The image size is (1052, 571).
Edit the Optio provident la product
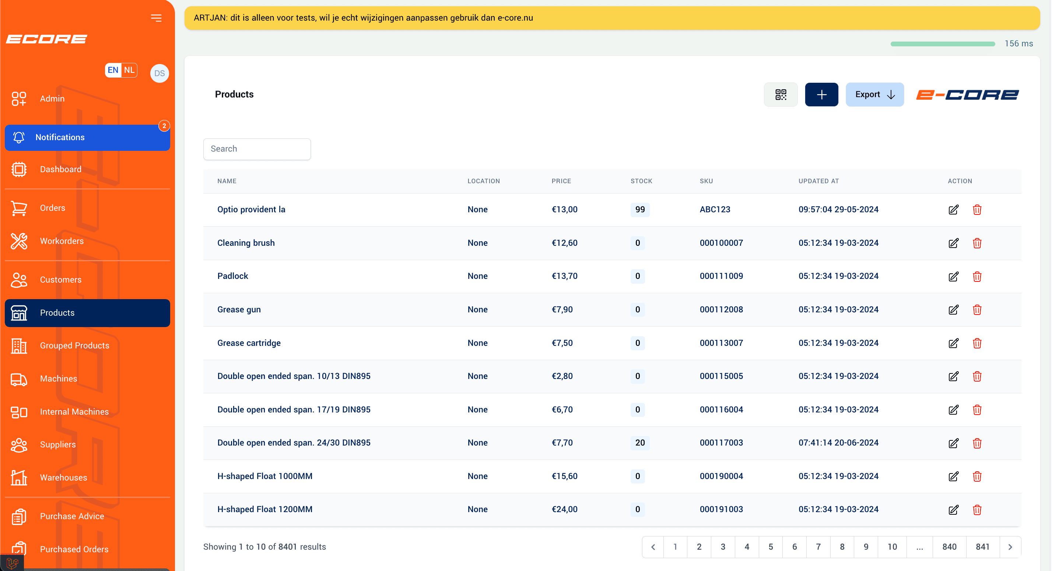click(x=953, y=210)
